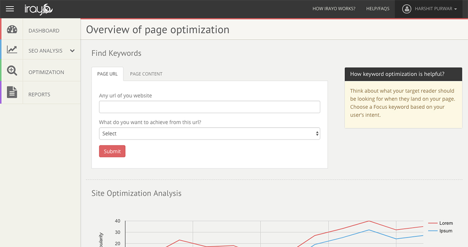
Task: Click the SEO Analysis chart icon
Action: [x=12, y=49]
